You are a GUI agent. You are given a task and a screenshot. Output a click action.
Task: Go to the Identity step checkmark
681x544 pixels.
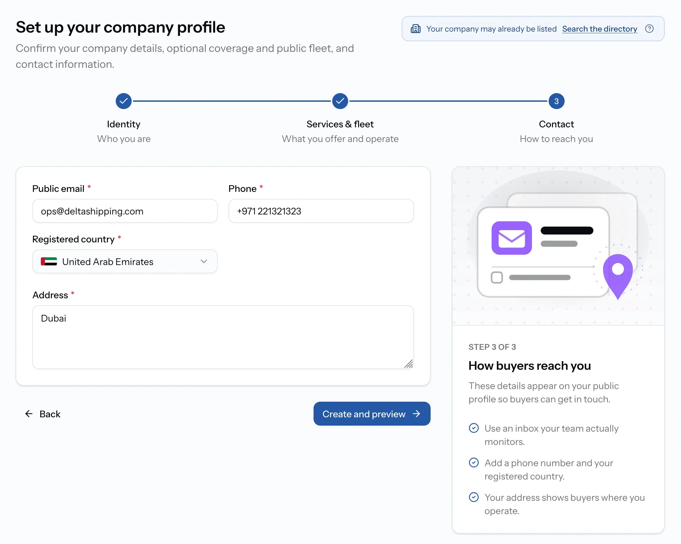pyautogui.click(x=124, y=101)
